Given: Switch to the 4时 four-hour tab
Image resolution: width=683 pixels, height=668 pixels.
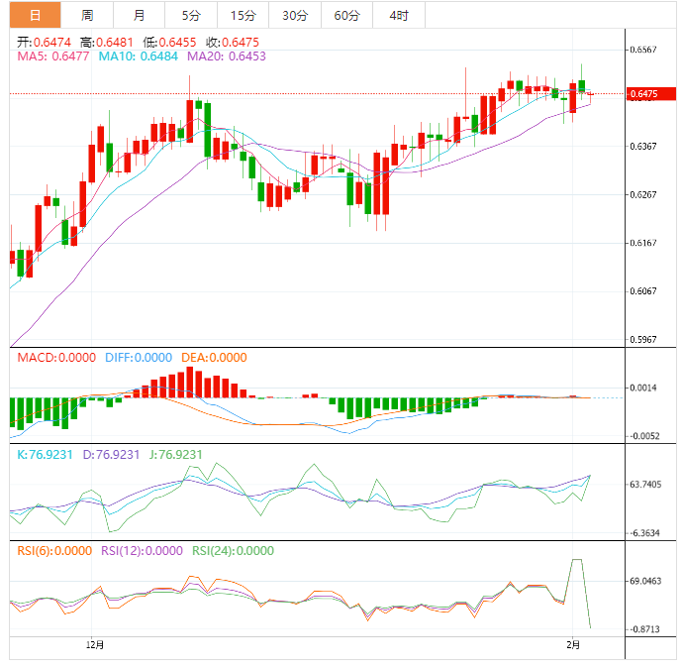Looking at the screenshot, I should tap(400, 15).
